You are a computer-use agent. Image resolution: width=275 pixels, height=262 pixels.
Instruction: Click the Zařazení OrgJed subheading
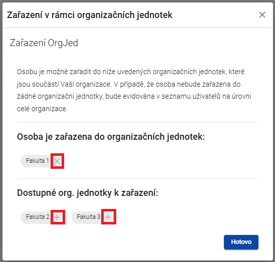(x=44, y=43)
